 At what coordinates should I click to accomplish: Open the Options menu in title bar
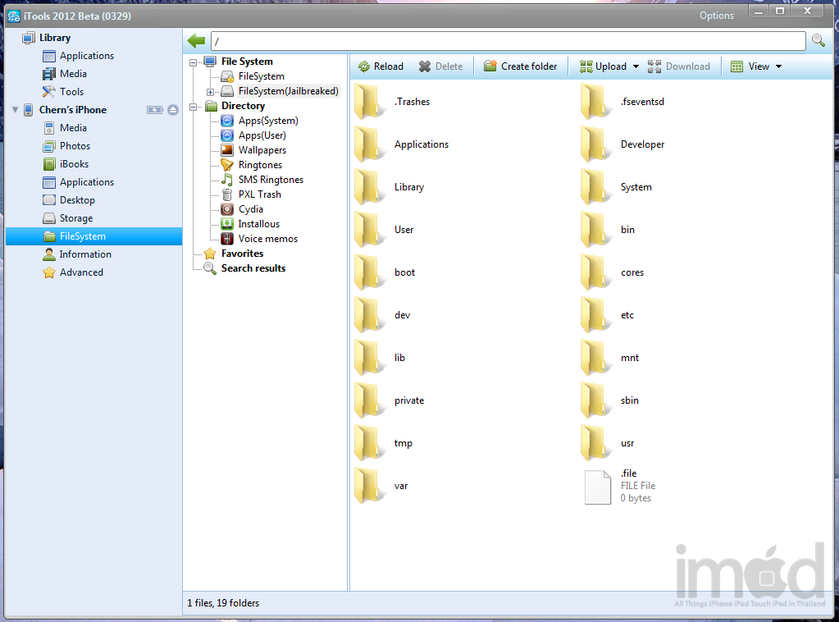tap(716, 16)
